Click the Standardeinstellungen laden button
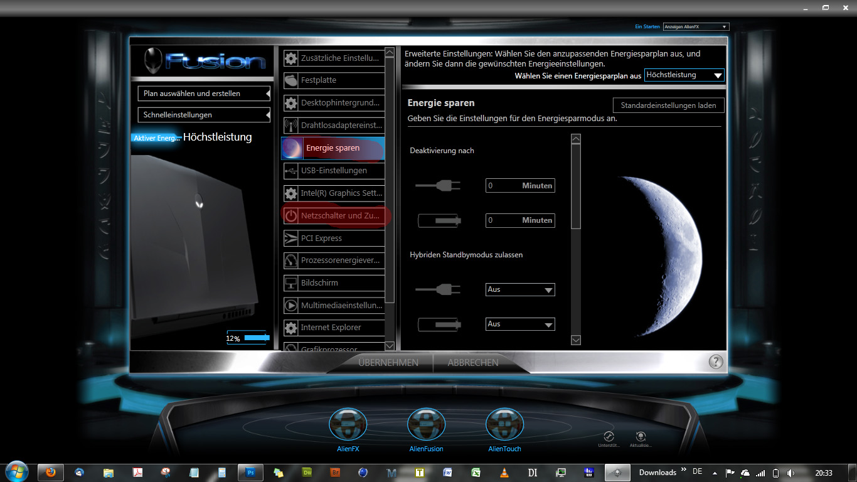This screenshot has width=857, height=482. tap(668, 105)
